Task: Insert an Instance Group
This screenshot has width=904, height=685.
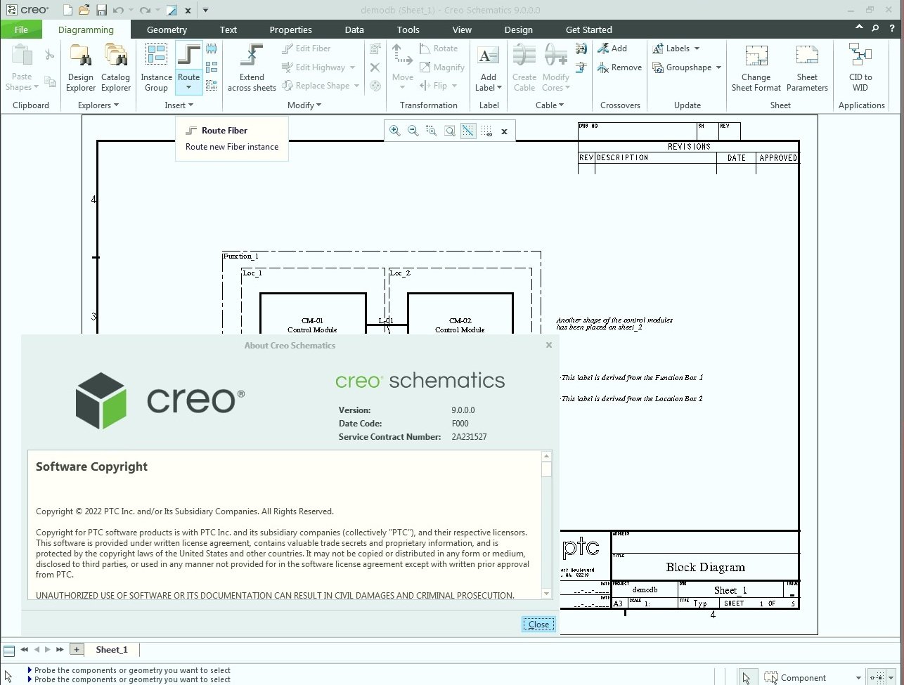Action: [x=156, y=67]
